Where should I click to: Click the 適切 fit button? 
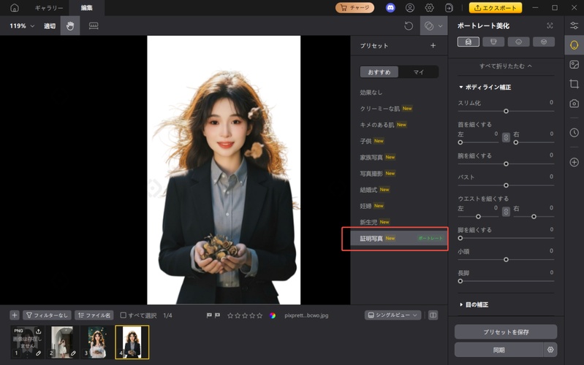pyautogui.click(x=50, y=26)
